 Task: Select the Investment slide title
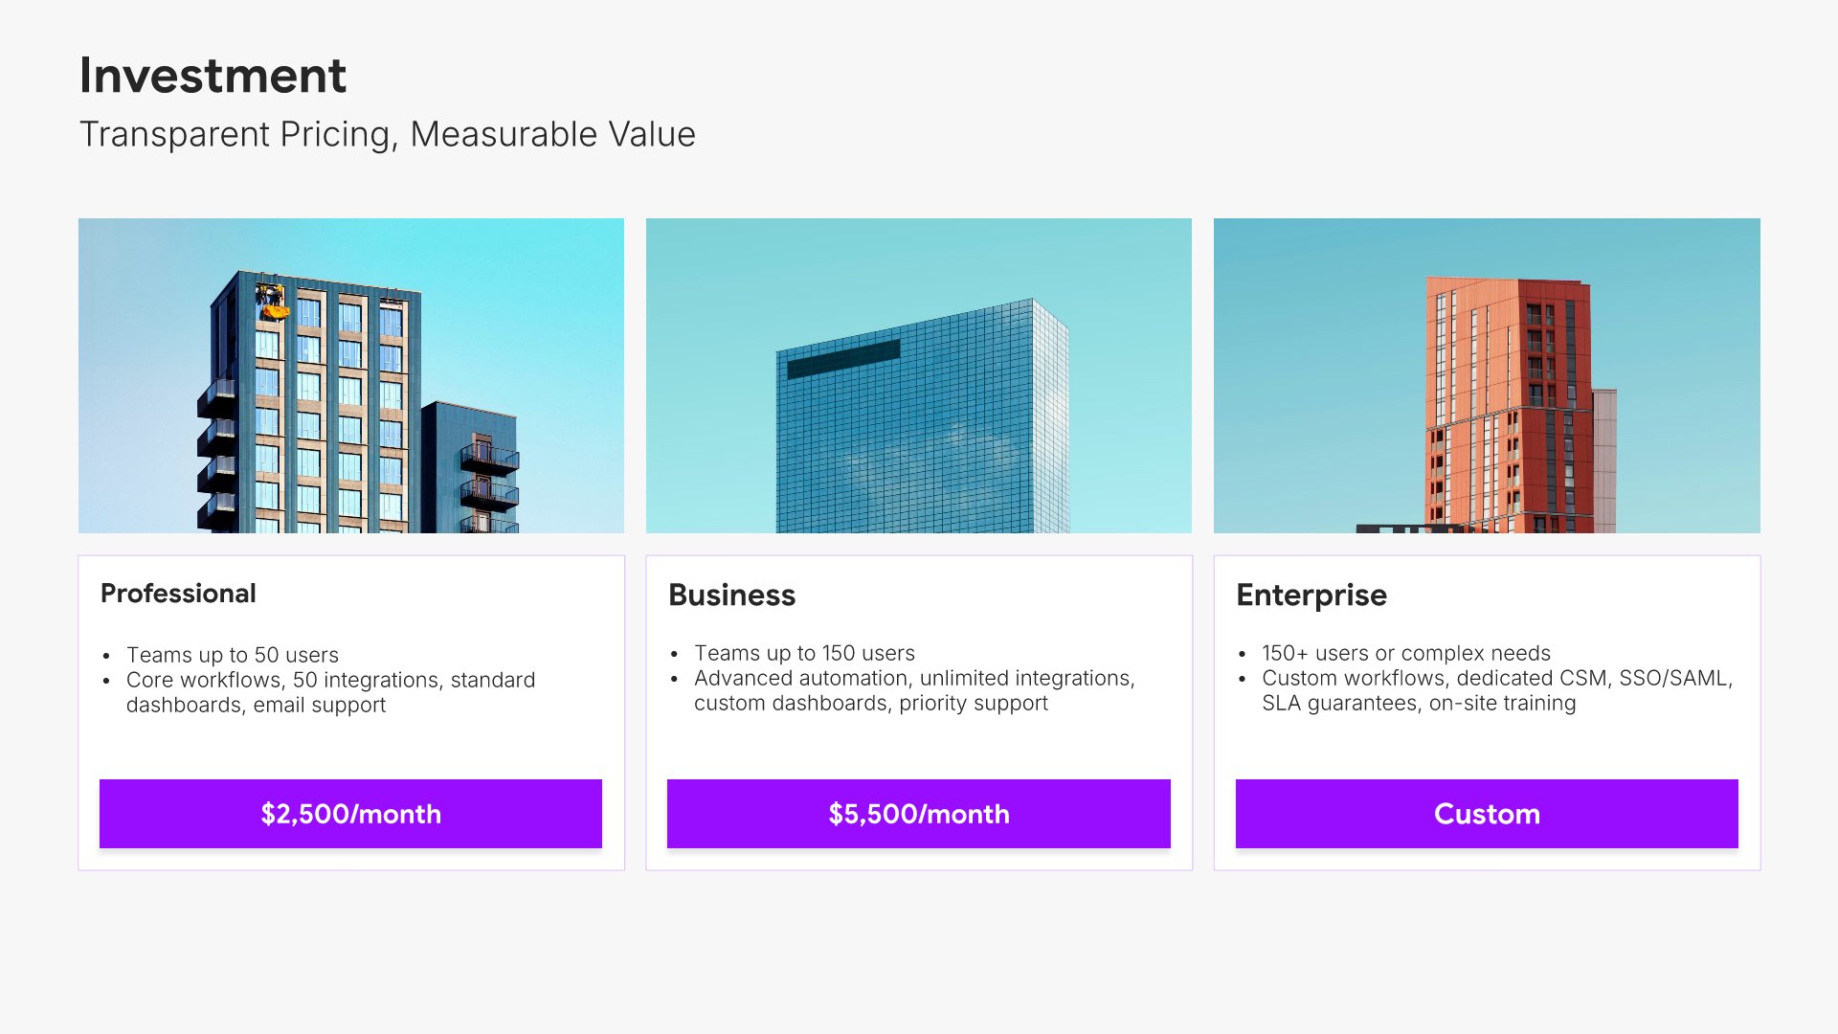click(x=213, y=76)
